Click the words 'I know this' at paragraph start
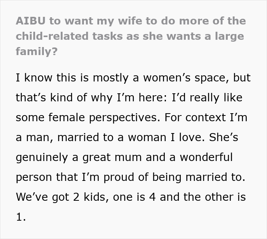Viewport: 267px width, 239px height. point(42,78)
